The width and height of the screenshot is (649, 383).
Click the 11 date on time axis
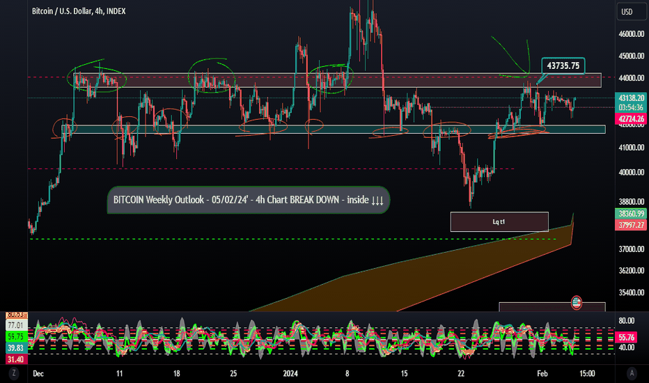(x=119, y=373)
